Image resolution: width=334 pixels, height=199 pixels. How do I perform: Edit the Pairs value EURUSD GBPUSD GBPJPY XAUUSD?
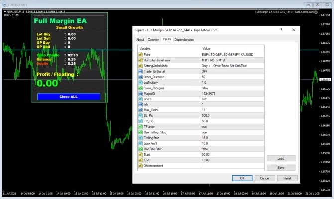tap(232, 55)
